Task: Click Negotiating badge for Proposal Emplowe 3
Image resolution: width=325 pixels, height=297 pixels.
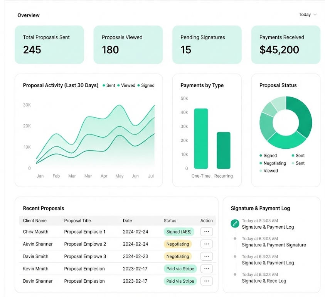Action: pyautogui.click(x=178, y=256)
